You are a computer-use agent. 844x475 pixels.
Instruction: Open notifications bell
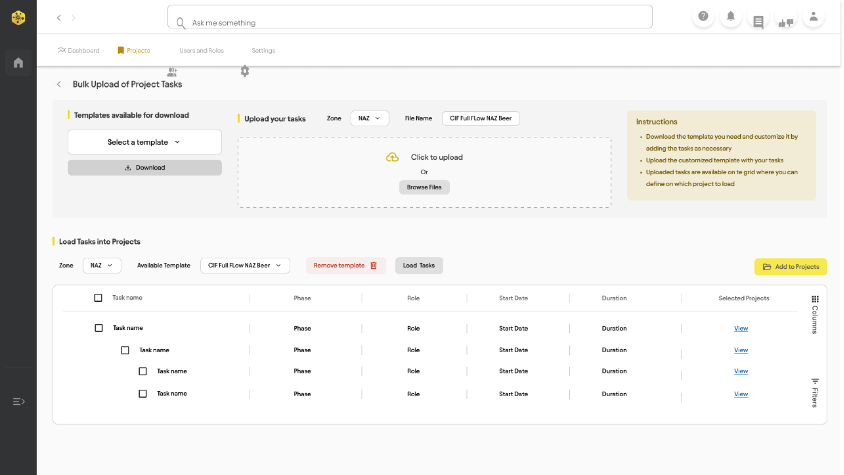tap(731, 16)
